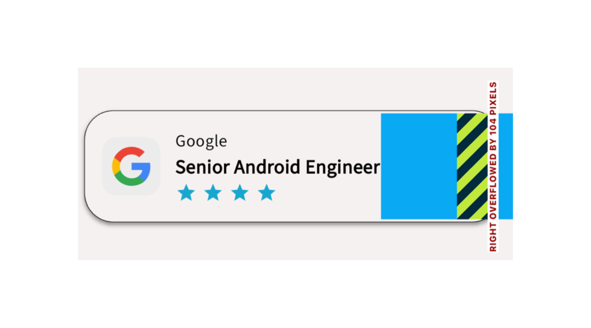Select the fourth rating star
The image size is (591, 328).
pyautogui.click(x=267, y=193)
